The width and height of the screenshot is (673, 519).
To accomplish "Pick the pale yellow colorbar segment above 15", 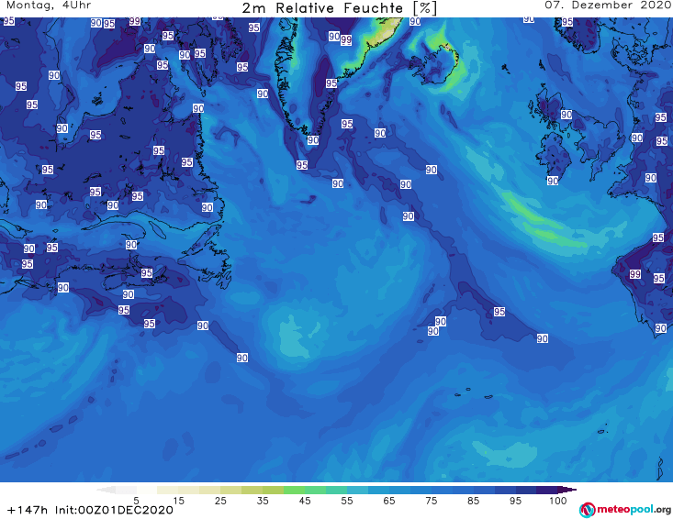I will (168, 490).
